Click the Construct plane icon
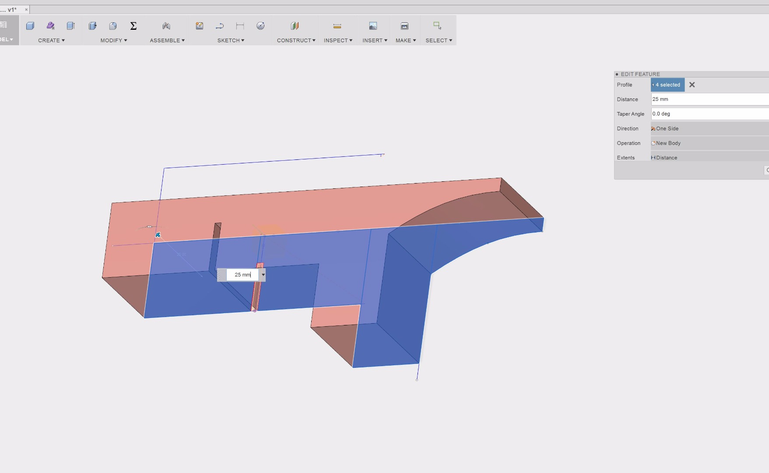The height and width of the screenshot is (473, 769). coord(295,26)
